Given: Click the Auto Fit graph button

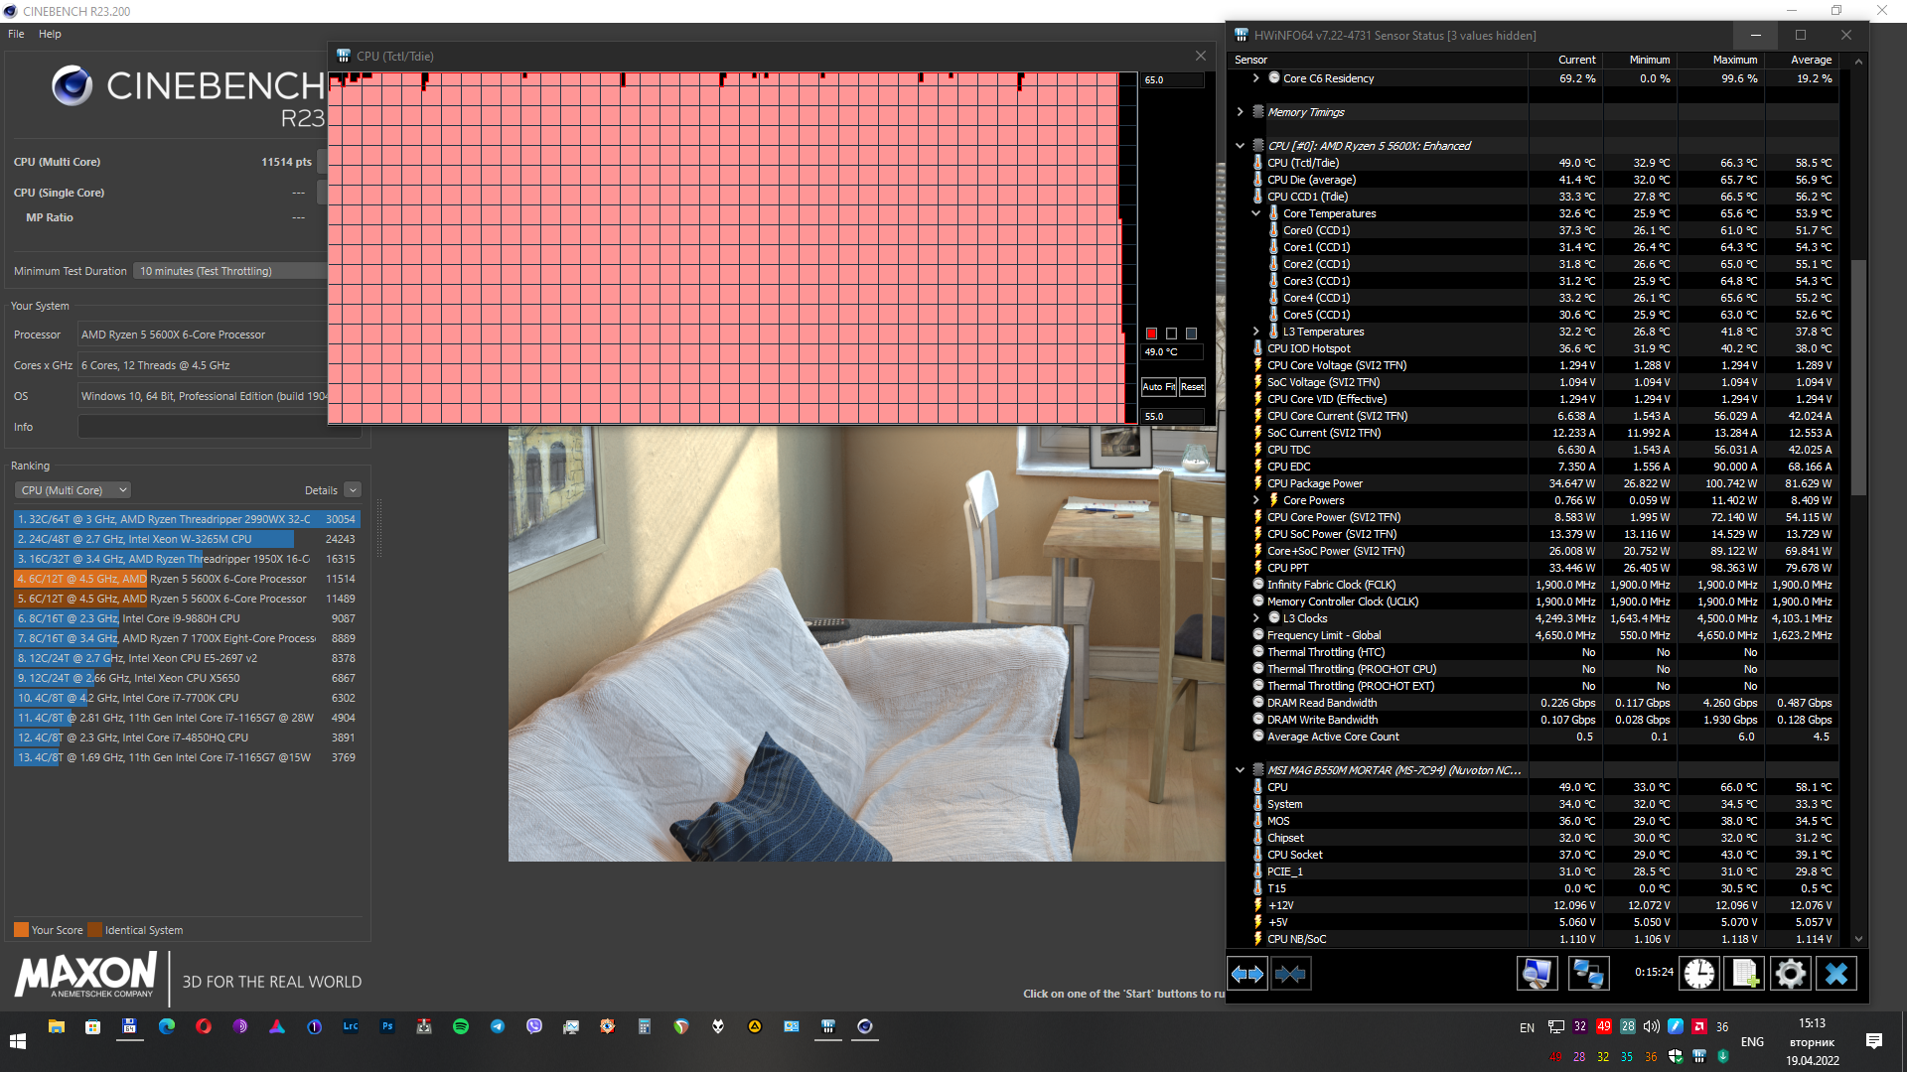Looking at the screenshot, I should point(1158,387).
